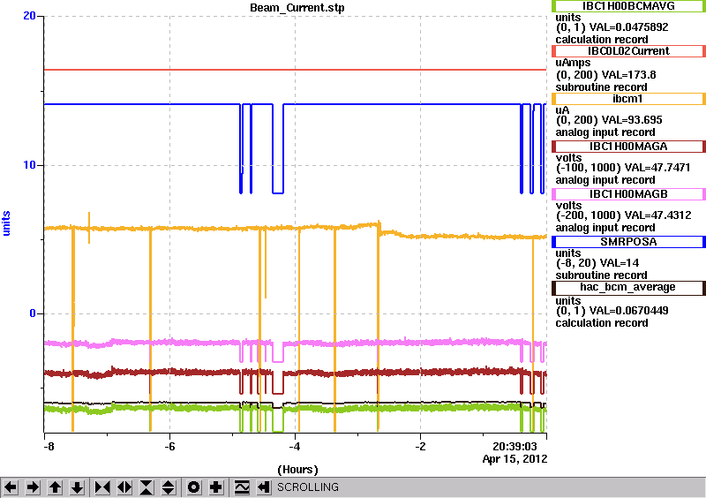Pan the plot left with the left arrow
The width and height of the screenshot is (706, 498).
pyautogui.click(x=11, y=487)
